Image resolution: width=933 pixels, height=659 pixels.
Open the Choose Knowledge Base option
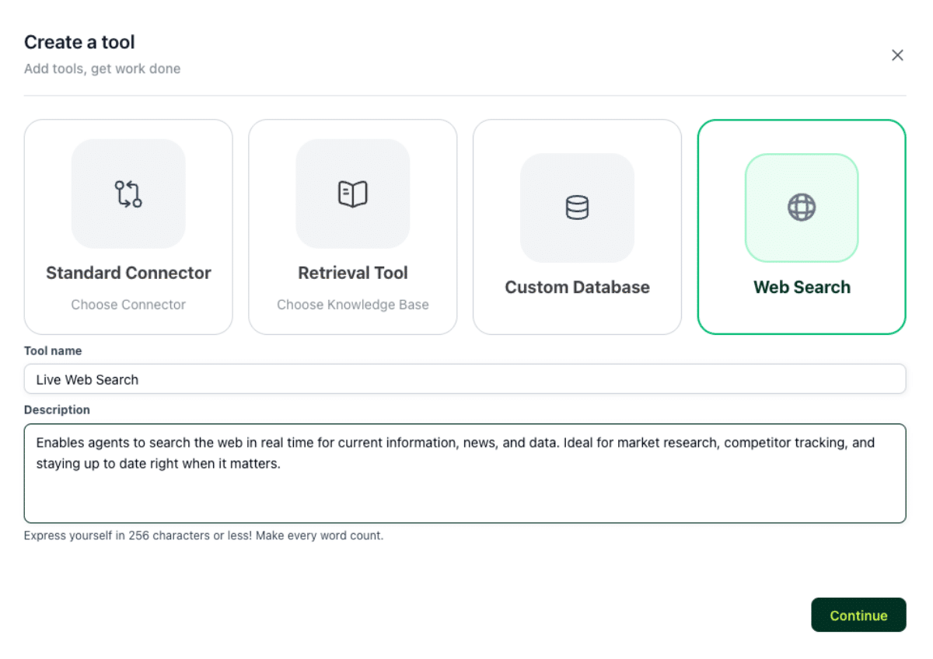[352, 305]
